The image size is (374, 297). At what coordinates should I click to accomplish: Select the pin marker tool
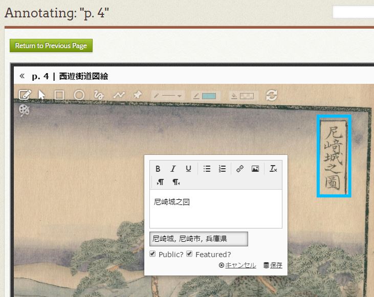[138, 95]
